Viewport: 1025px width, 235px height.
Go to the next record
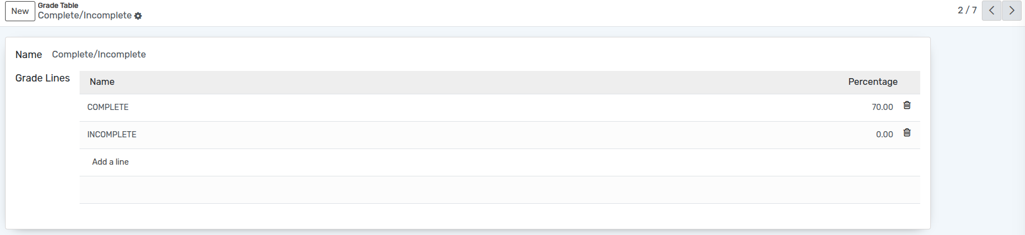[1012, 11]
